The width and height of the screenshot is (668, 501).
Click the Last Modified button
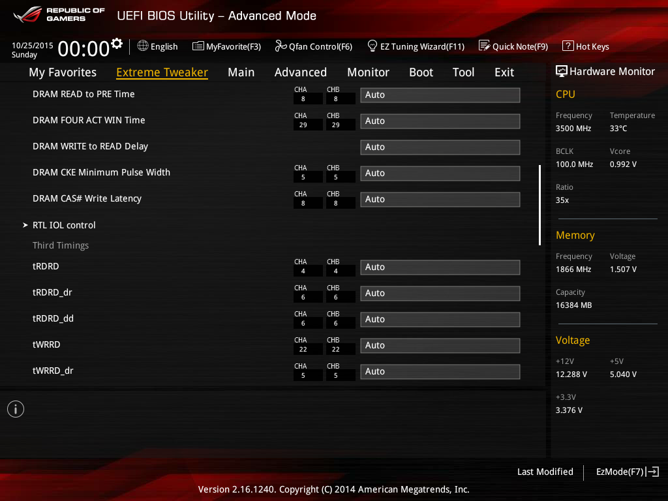(545, 472)
